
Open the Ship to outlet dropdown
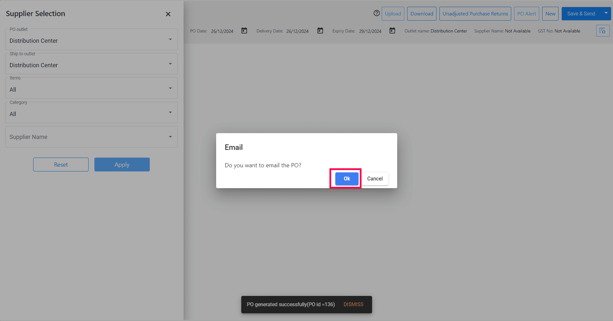pos(91,64)
